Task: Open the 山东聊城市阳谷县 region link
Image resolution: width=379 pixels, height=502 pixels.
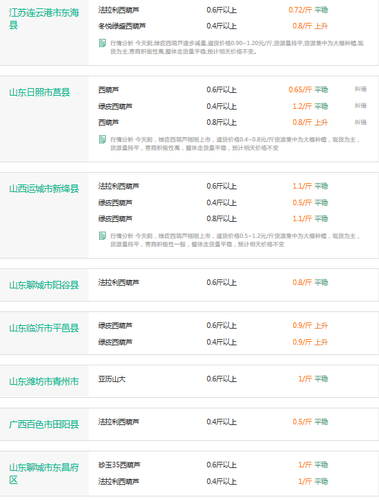Action: pos(44,285)
